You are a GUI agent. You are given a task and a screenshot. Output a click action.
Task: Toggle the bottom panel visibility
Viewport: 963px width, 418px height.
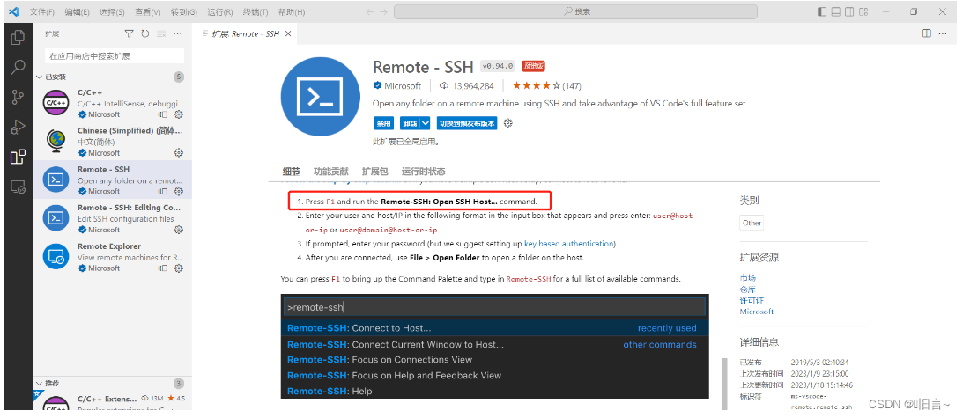836,11
